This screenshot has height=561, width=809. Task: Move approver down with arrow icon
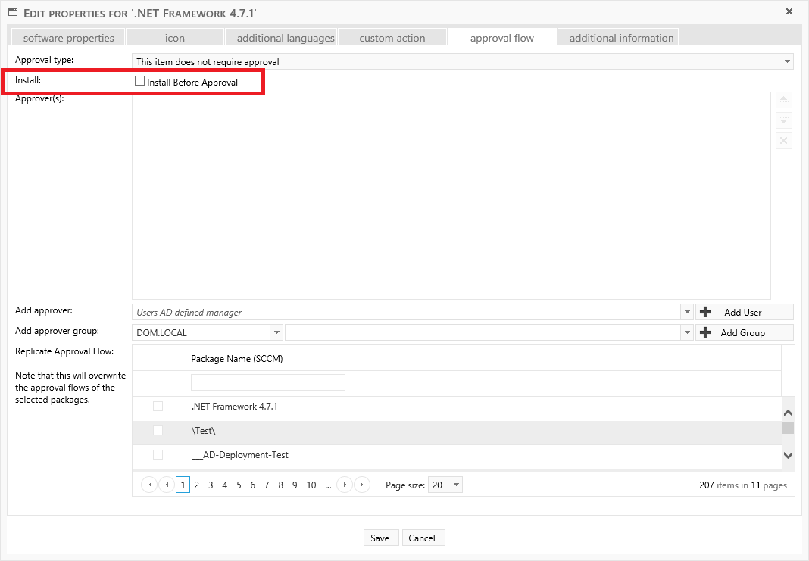tap(784, 120)
